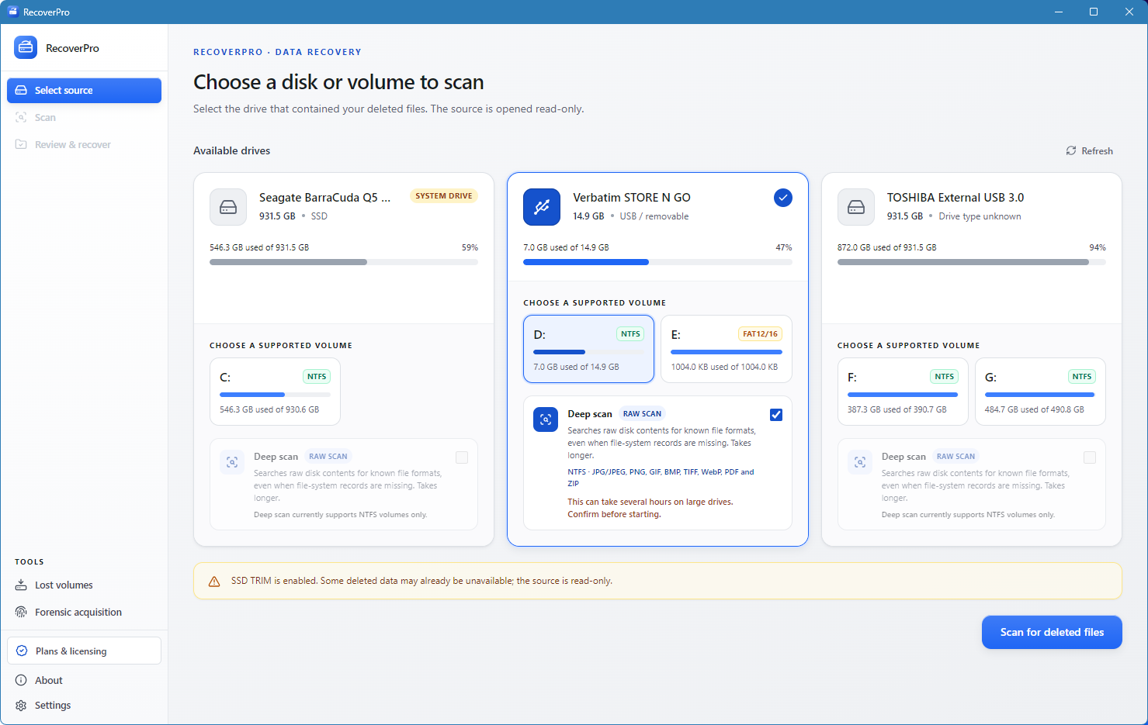Screen dimensions: 1148x725
Task: Select volume D: NTFS
Action: pos(588,349)
